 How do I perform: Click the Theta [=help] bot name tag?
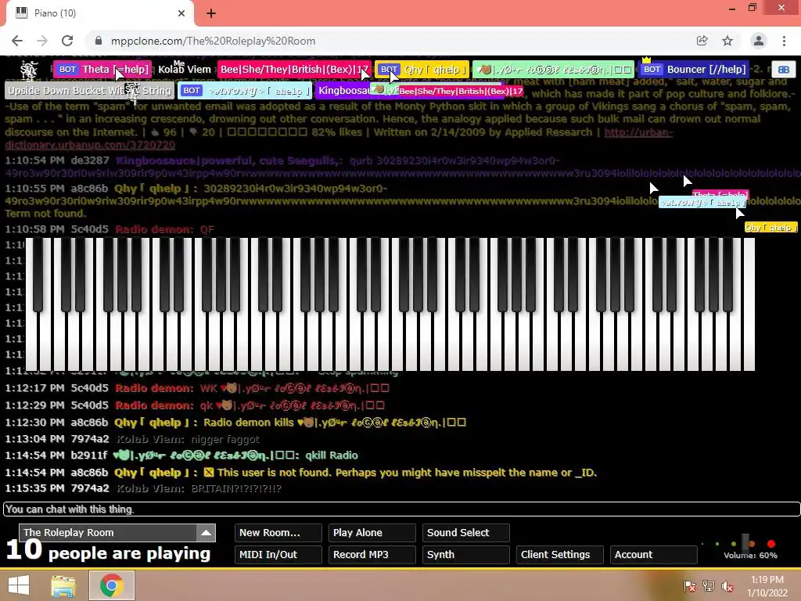click(x=102, y=69)
